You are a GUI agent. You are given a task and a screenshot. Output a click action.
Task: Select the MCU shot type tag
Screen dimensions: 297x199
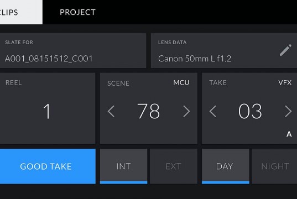pyautogui.click(x=181, y=83)
